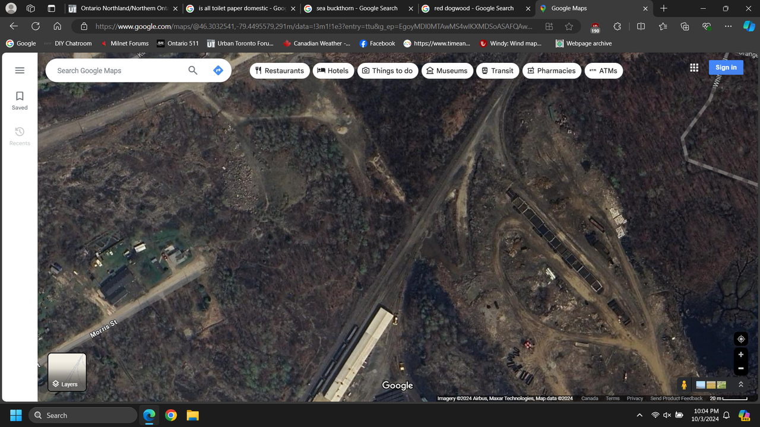This screenshot has height=427, width=760.
Task: Toggle Edge split screen view
Action: pos(641,27)
